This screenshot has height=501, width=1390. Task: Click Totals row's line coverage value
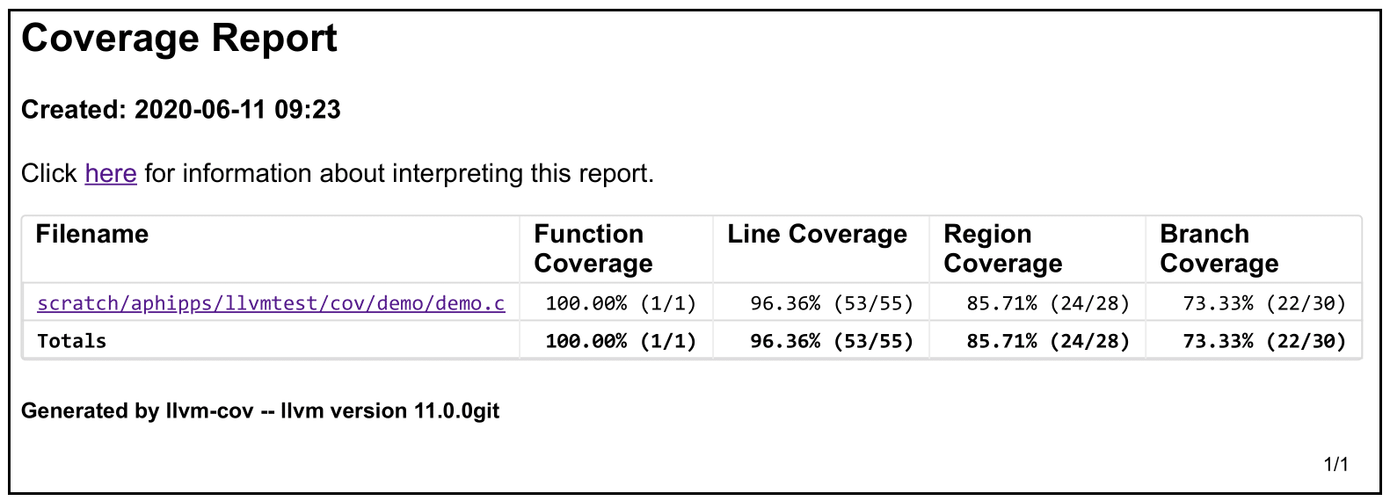(x=832, y=341)
